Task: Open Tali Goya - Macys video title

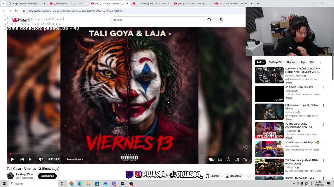Action: (x=301, y=162)
